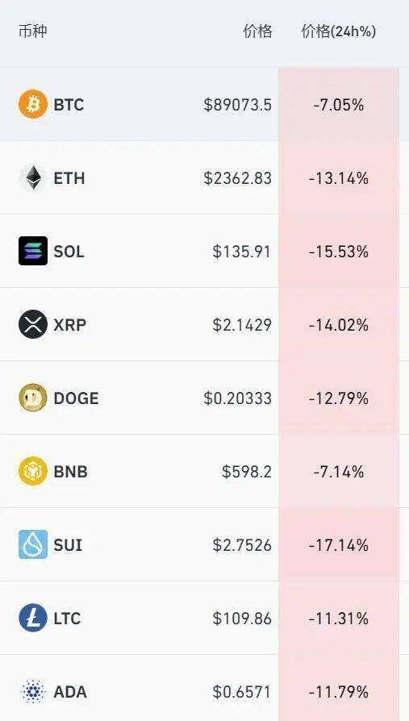409x721 pixels.
Task: Open BTC price $89073.5
Action: tap(237, 105)
